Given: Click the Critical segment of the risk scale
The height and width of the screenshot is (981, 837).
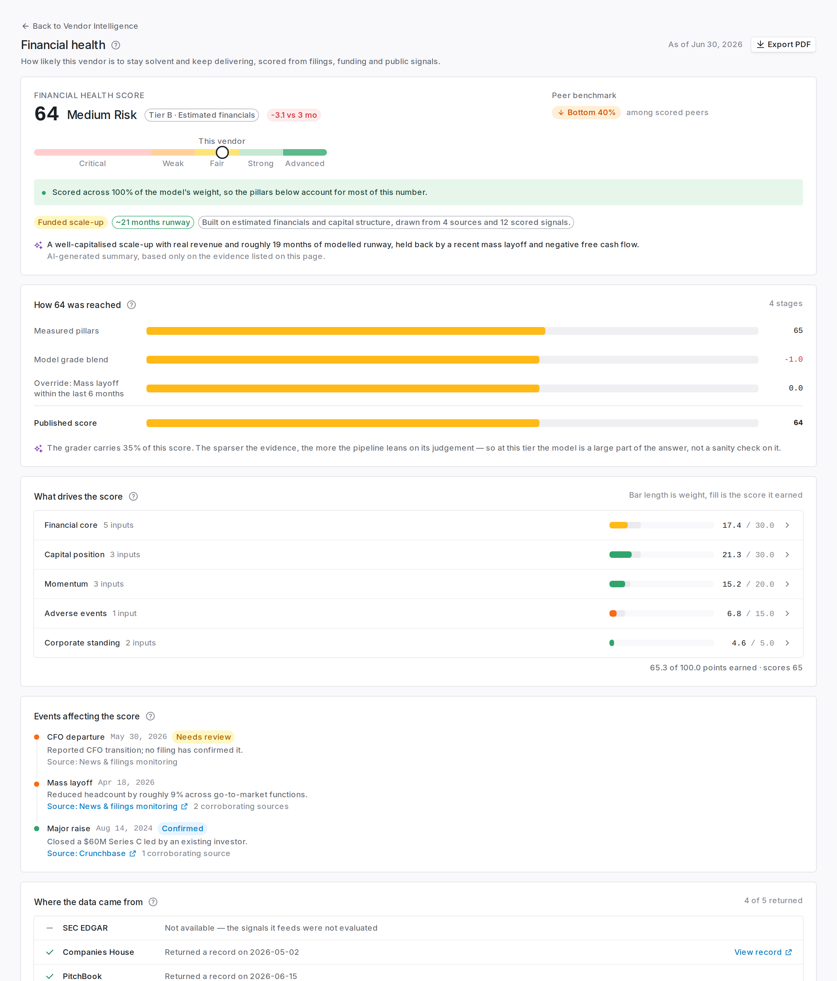Looking at the screenshot, I should (92, 152).
